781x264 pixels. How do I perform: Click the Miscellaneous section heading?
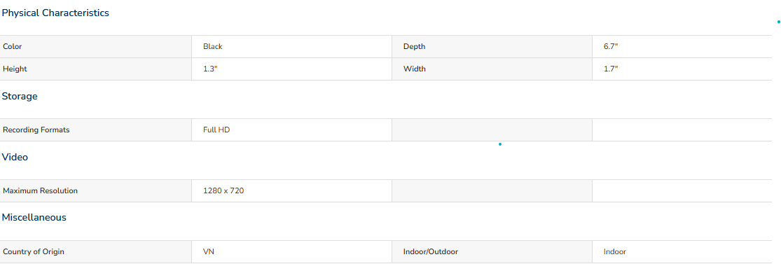click(34, 218)
